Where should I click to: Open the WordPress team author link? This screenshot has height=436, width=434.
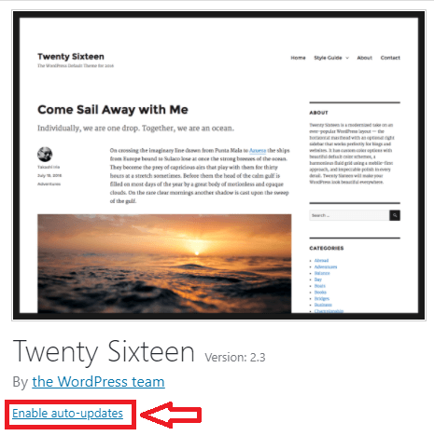click(x=98, y=382)
